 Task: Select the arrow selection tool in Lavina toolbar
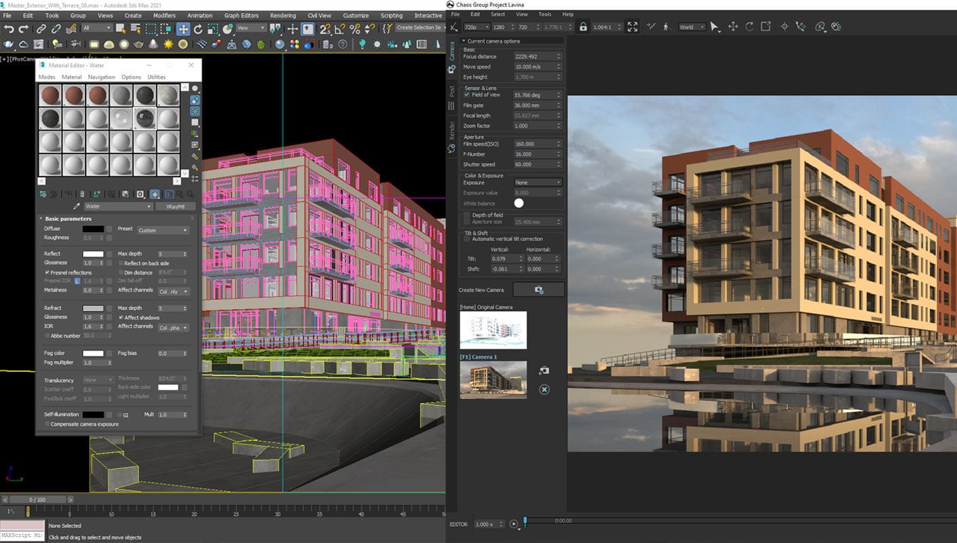coord(715,27)
